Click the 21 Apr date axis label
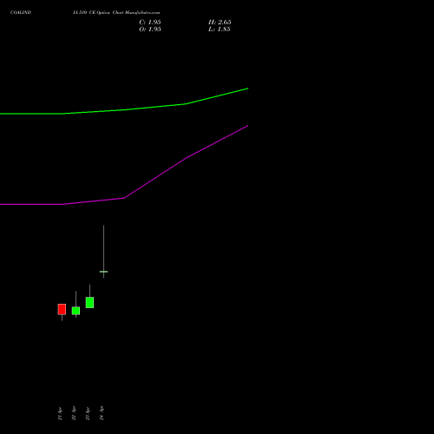Image resolution: width=434 pixels, height=434 pixels. click(x=60, y=413)
